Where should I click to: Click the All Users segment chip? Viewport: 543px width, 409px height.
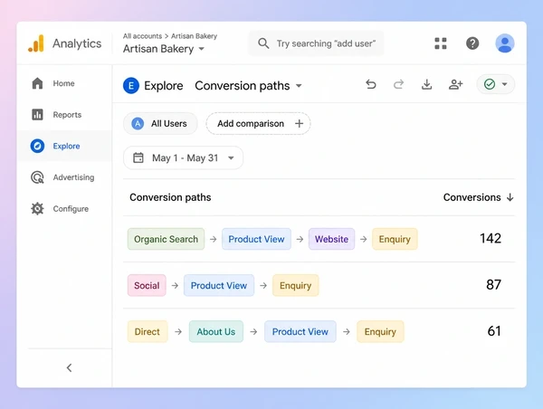pos(160,124)
